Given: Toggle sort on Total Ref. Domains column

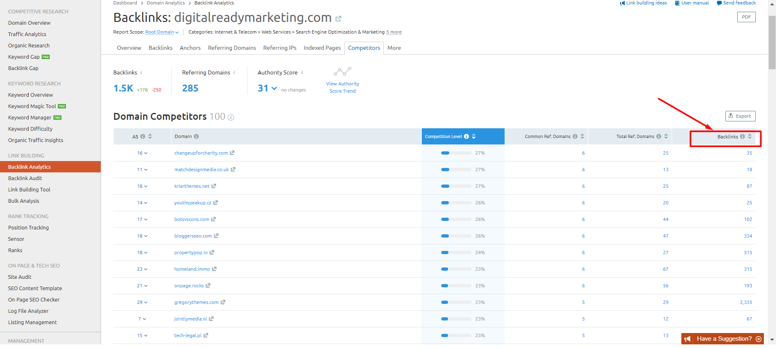Looking at the screenshot, I should pyautogui.click(x=666, y=136).
